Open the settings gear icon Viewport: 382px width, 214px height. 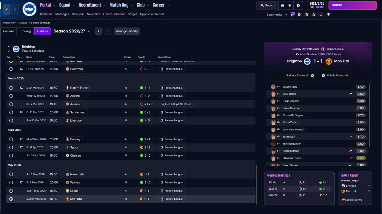coord(298,5)
